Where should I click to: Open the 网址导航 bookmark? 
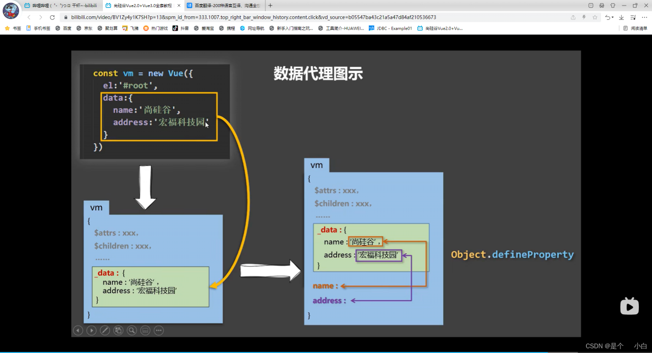pos(252,29)
